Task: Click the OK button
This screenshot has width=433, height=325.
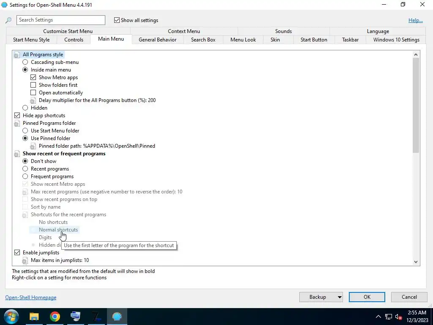Action: tap(367, 297)
